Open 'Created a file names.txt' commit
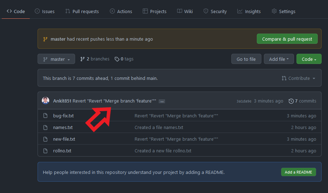This screenshot has width=328, height=193. coord(159,128)
